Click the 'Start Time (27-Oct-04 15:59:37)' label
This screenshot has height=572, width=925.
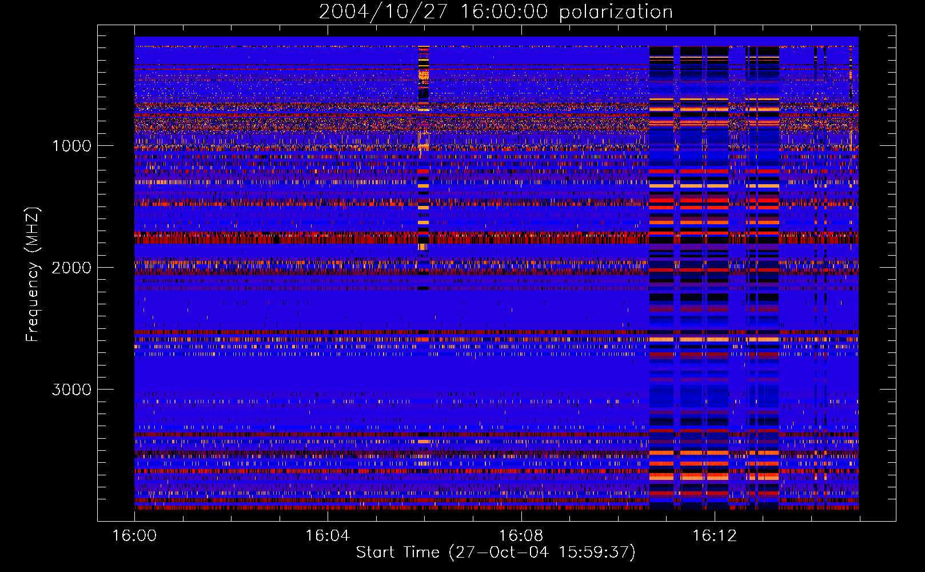click(x=496, y=553)
